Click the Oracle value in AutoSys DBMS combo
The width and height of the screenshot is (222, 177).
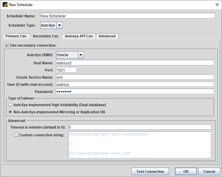coord(67,55)
